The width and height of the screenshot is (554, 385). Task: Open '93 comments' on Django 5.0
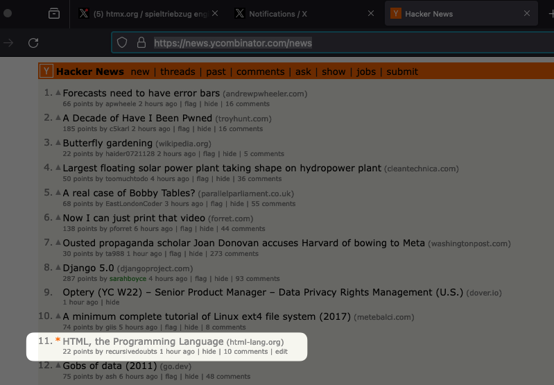[x=257, y=279]
